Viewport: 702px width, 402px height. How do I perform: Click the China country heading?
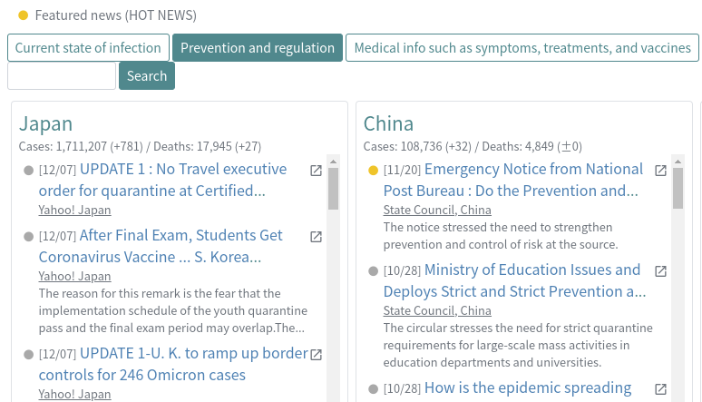point(388,123)
